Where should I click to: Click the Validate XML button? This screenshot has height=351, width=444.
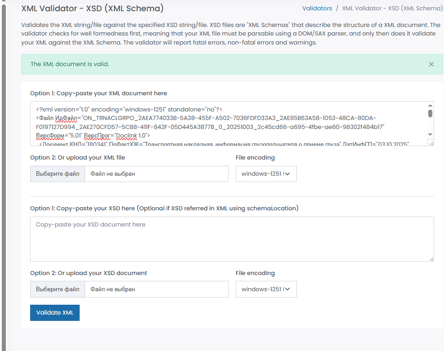[x=55, y=313]
